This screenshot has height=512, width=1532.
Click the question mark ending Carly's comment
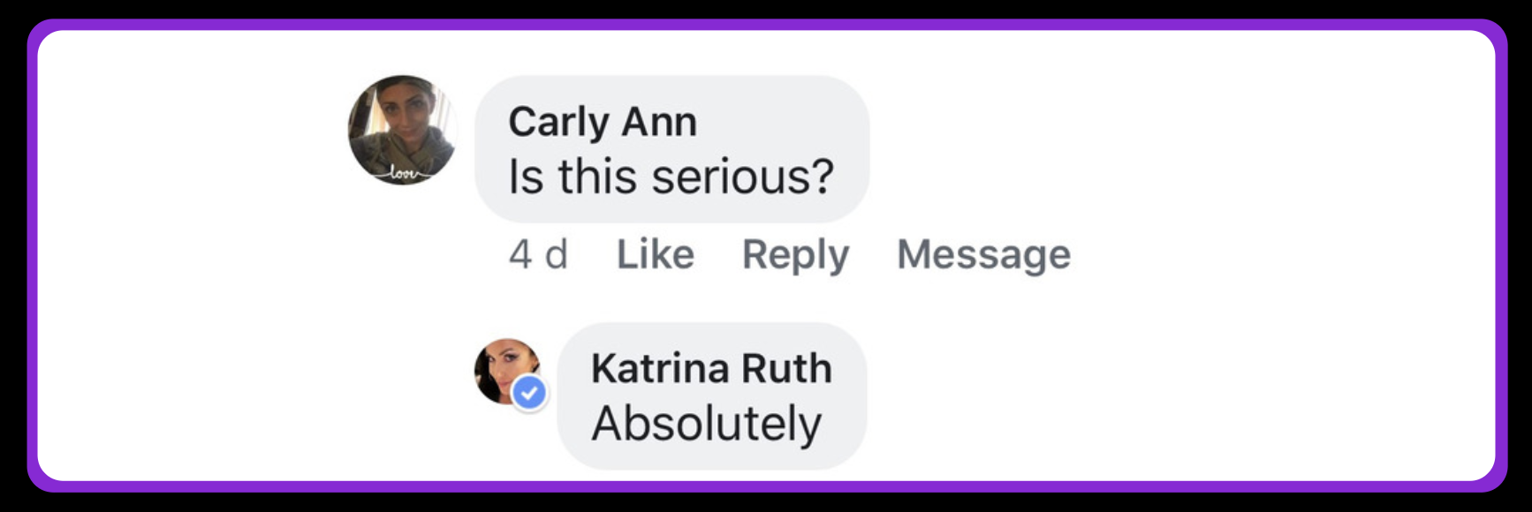click(x=822, y=177)
